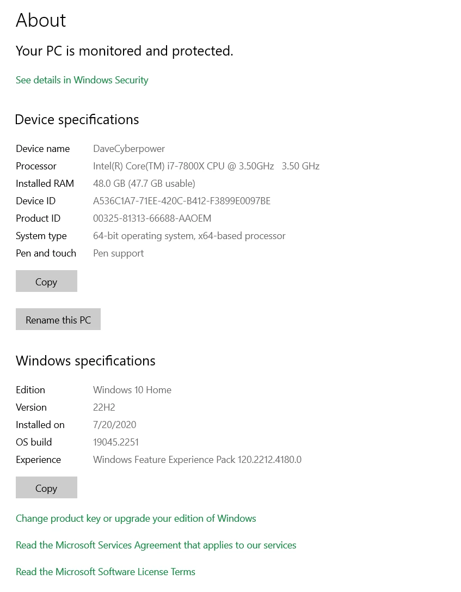This screenshot has width=461, height=592.
Task: Click the OS build label
Action: pos(34,442)
